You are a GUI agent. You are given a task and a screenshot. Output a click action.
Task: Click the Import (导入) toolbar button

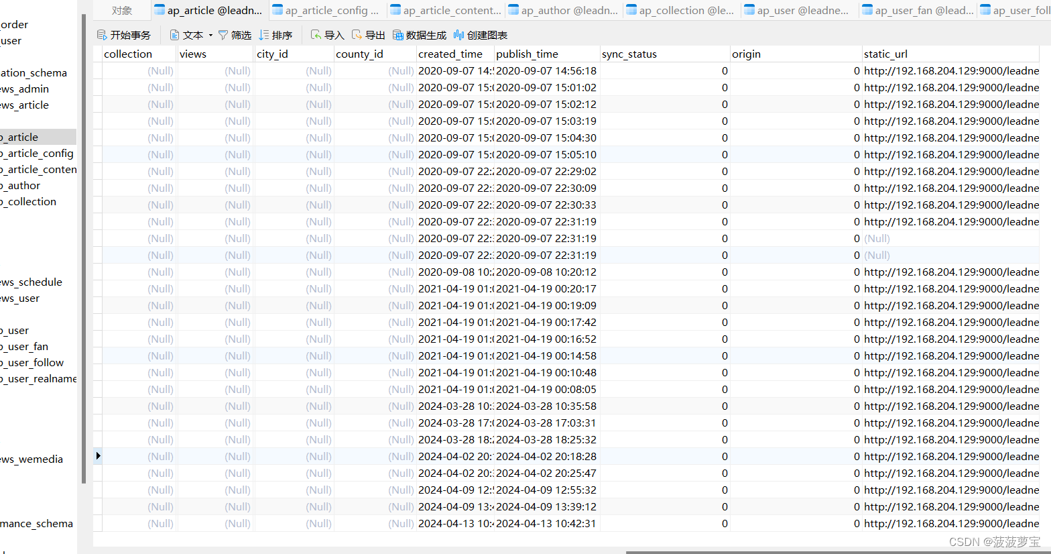328,35
